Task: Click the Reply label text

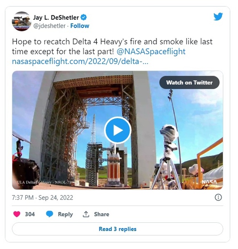Action: (66, 214)
